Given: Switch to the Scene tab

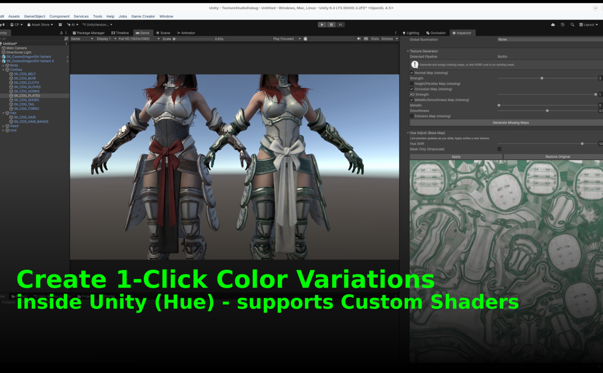Looking at the screenshot, I should pyautogui.click(x=163, y=33).
